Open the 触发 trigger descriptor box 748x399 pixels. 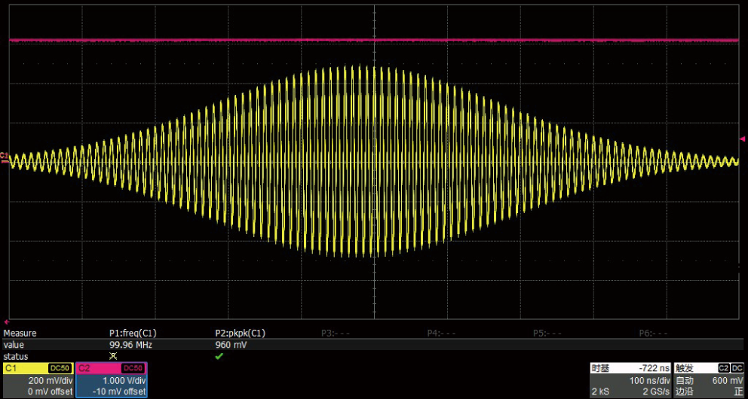[709, 379]
